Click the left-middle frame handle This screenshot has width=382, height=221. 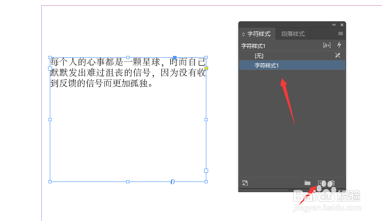tap(50, 120)
